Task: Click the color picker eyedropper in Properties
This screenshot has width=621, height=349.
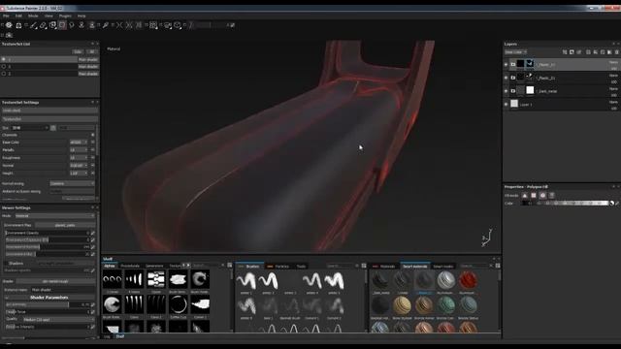Action: [x=617, y=204]
